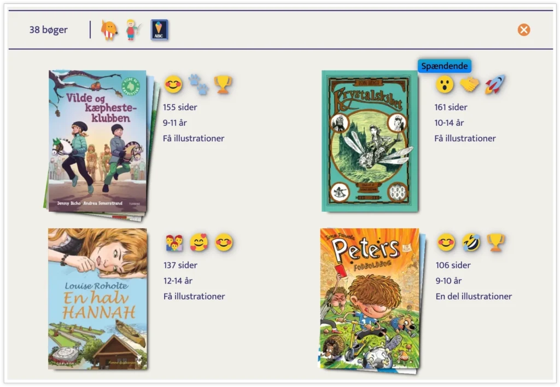Click the paw prints icon next to Vilde book
Screen dimensions: 560x387
point(199,84)
